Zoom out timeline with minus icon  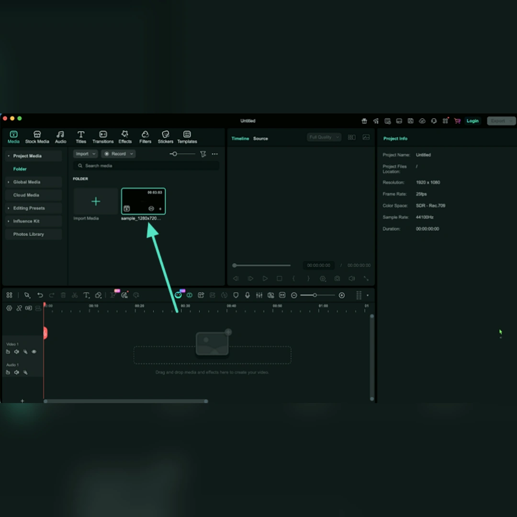294,295
